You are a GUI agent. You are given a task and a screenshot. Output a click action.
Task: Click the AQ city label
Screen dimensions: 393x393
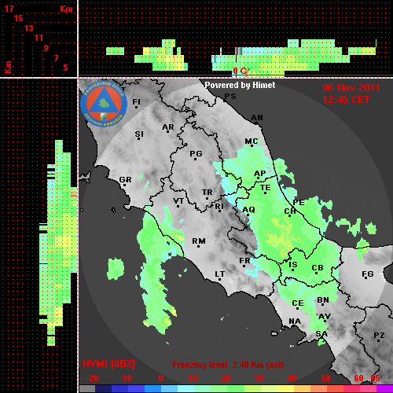[x=248, y=211]
